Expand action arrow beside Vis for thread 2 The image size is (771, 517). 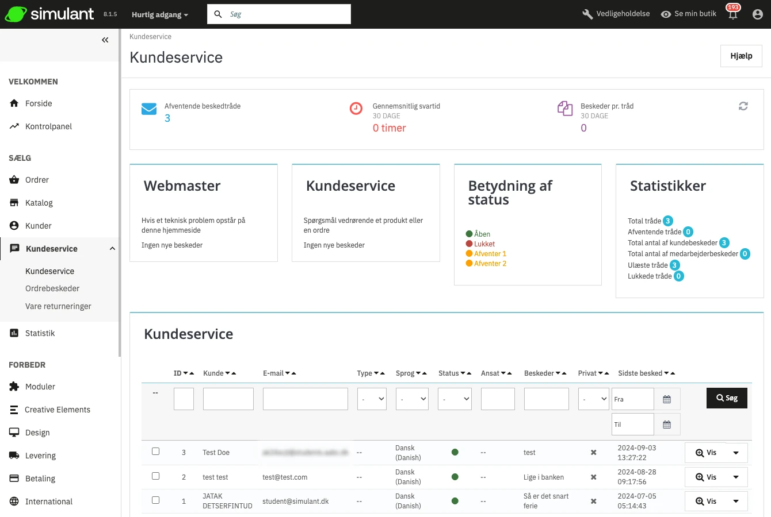coord(736,477)
